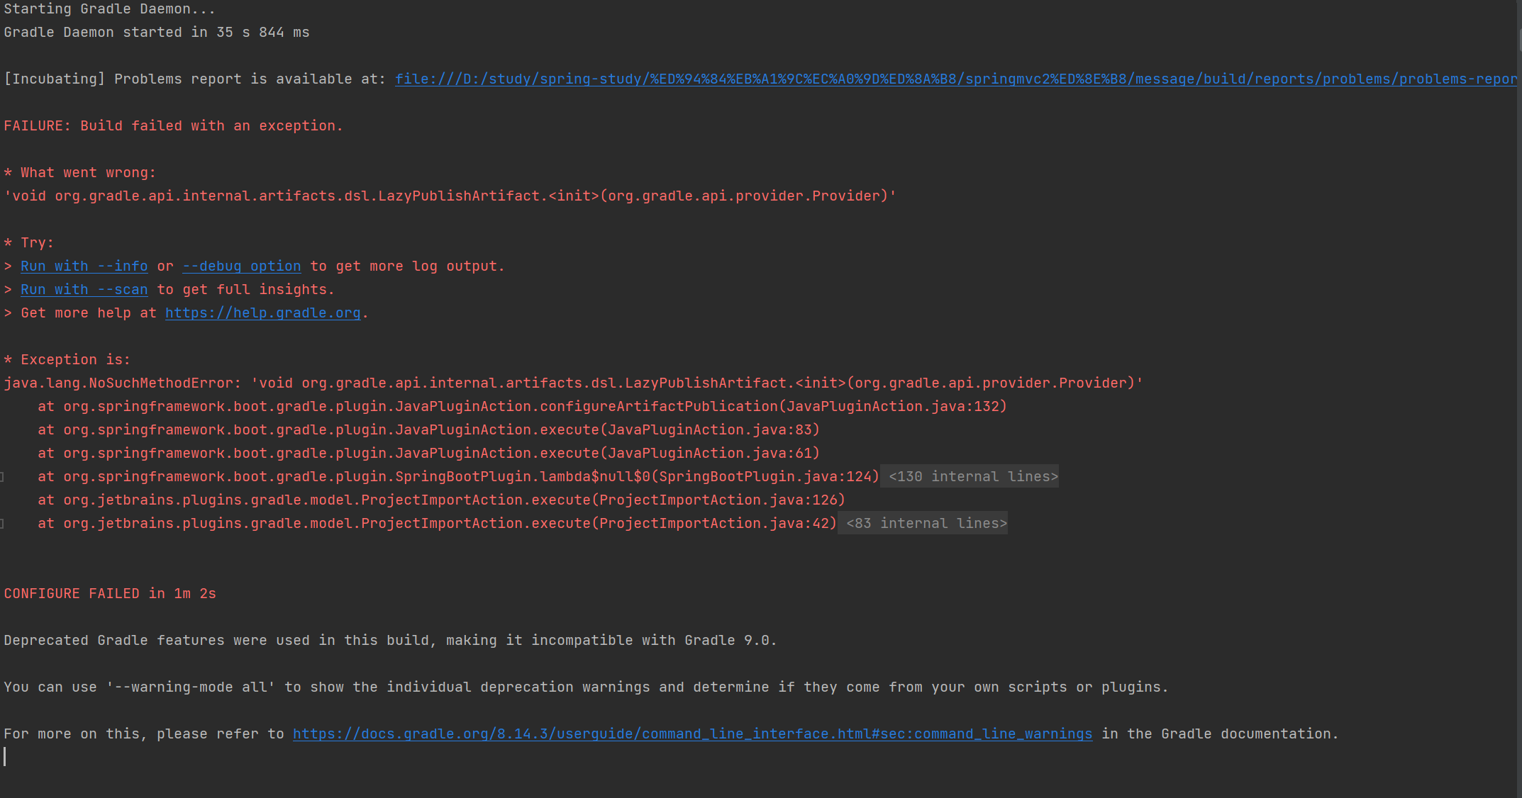Viewport: 1522px width, 798px height.
Task: Click the 'CONFIGURE FAILED in 1m 2s' line
Action: (110, 594)
